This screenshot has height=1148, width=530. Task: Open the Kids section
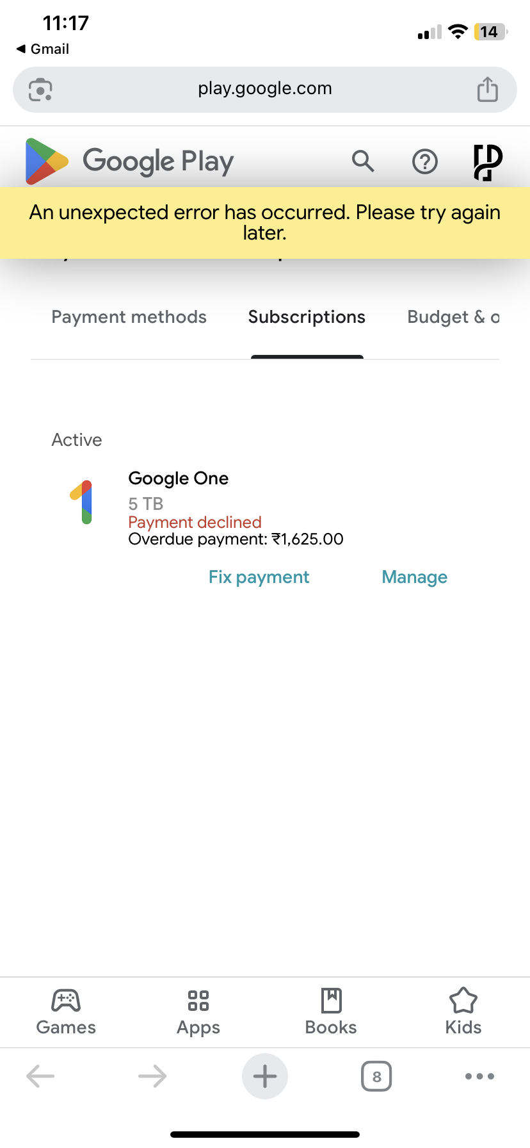pos(463,1012)
